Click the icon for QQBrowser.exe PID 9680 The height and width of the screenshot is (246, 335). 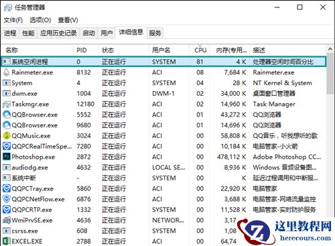(x=7, y=125)
